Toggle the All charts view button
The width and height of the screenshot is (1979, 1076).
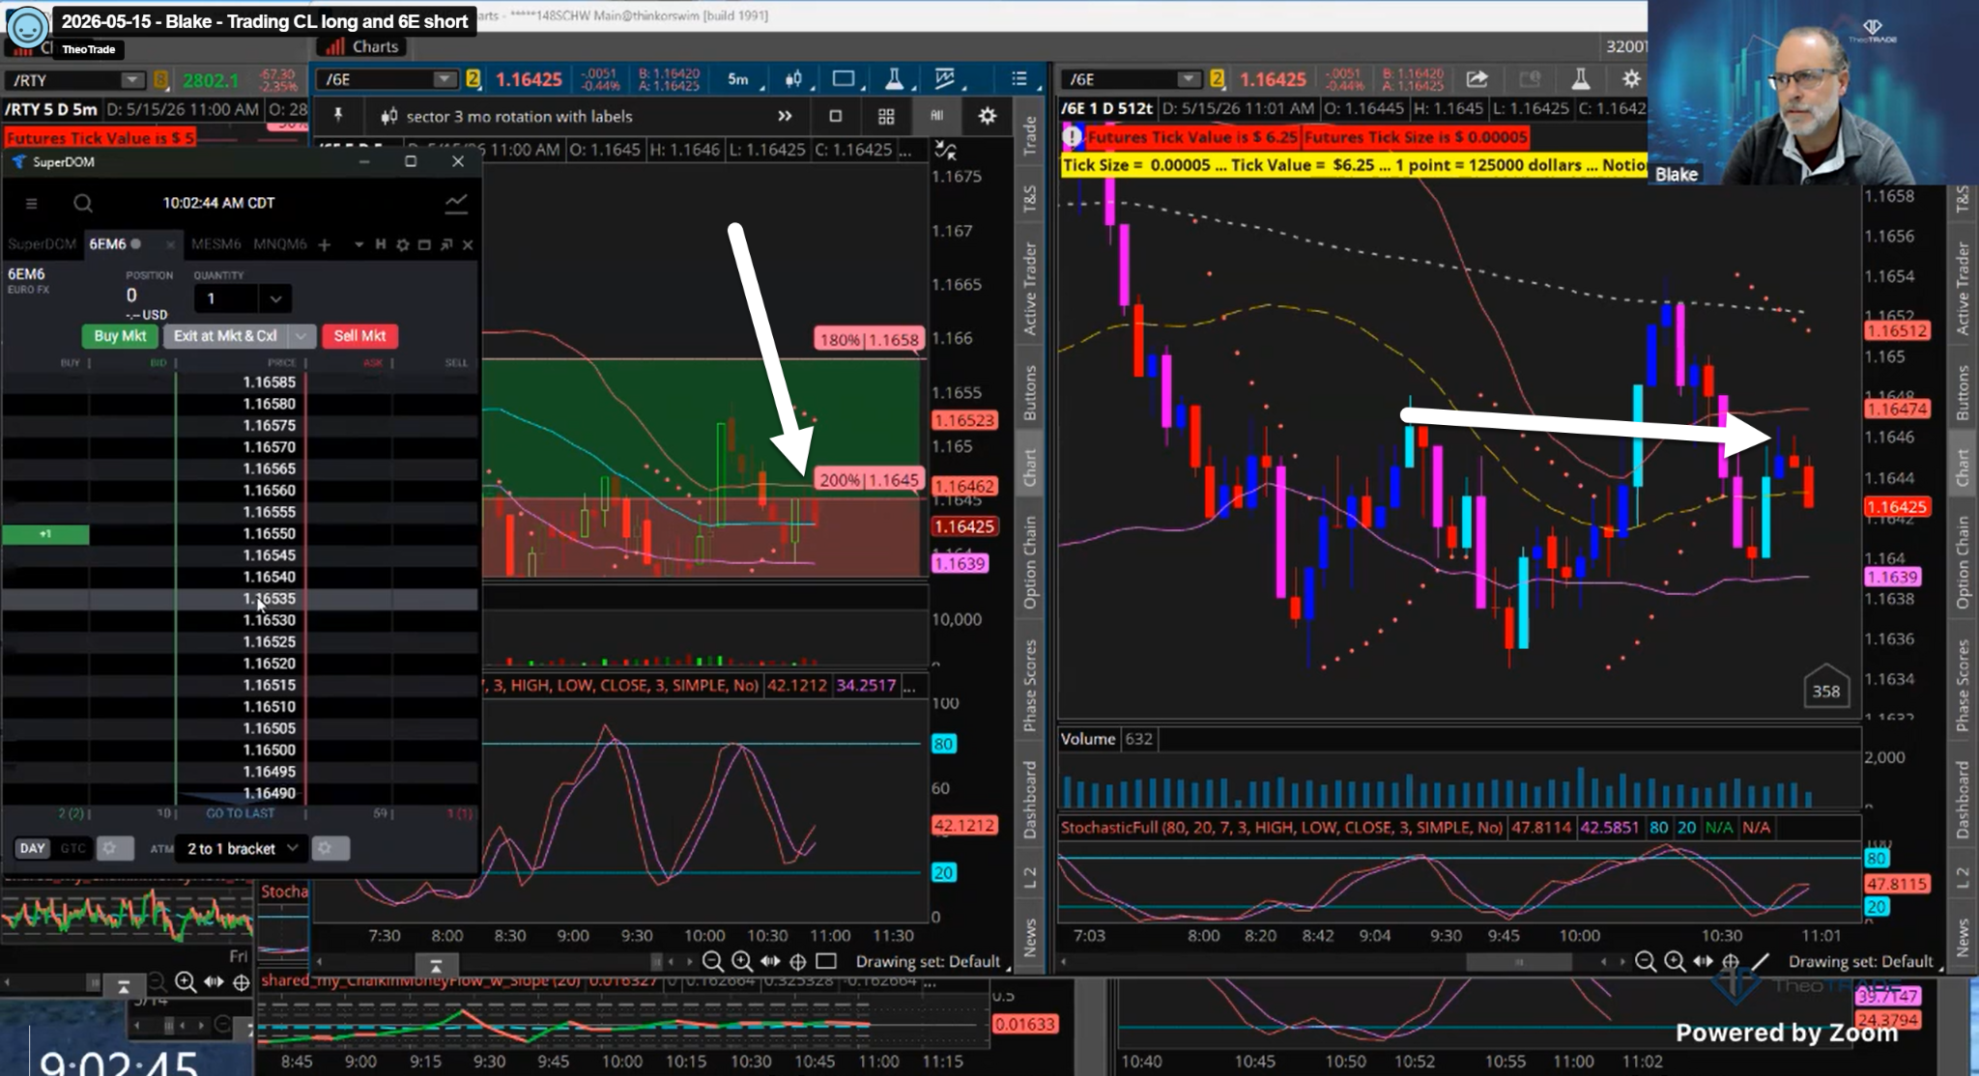pyautogui.click(x=936, y=116)
